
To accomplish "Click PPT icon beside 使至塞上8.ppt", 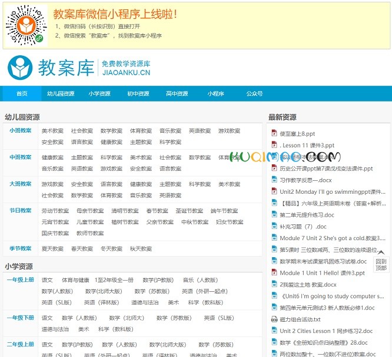I will point(274,133).
